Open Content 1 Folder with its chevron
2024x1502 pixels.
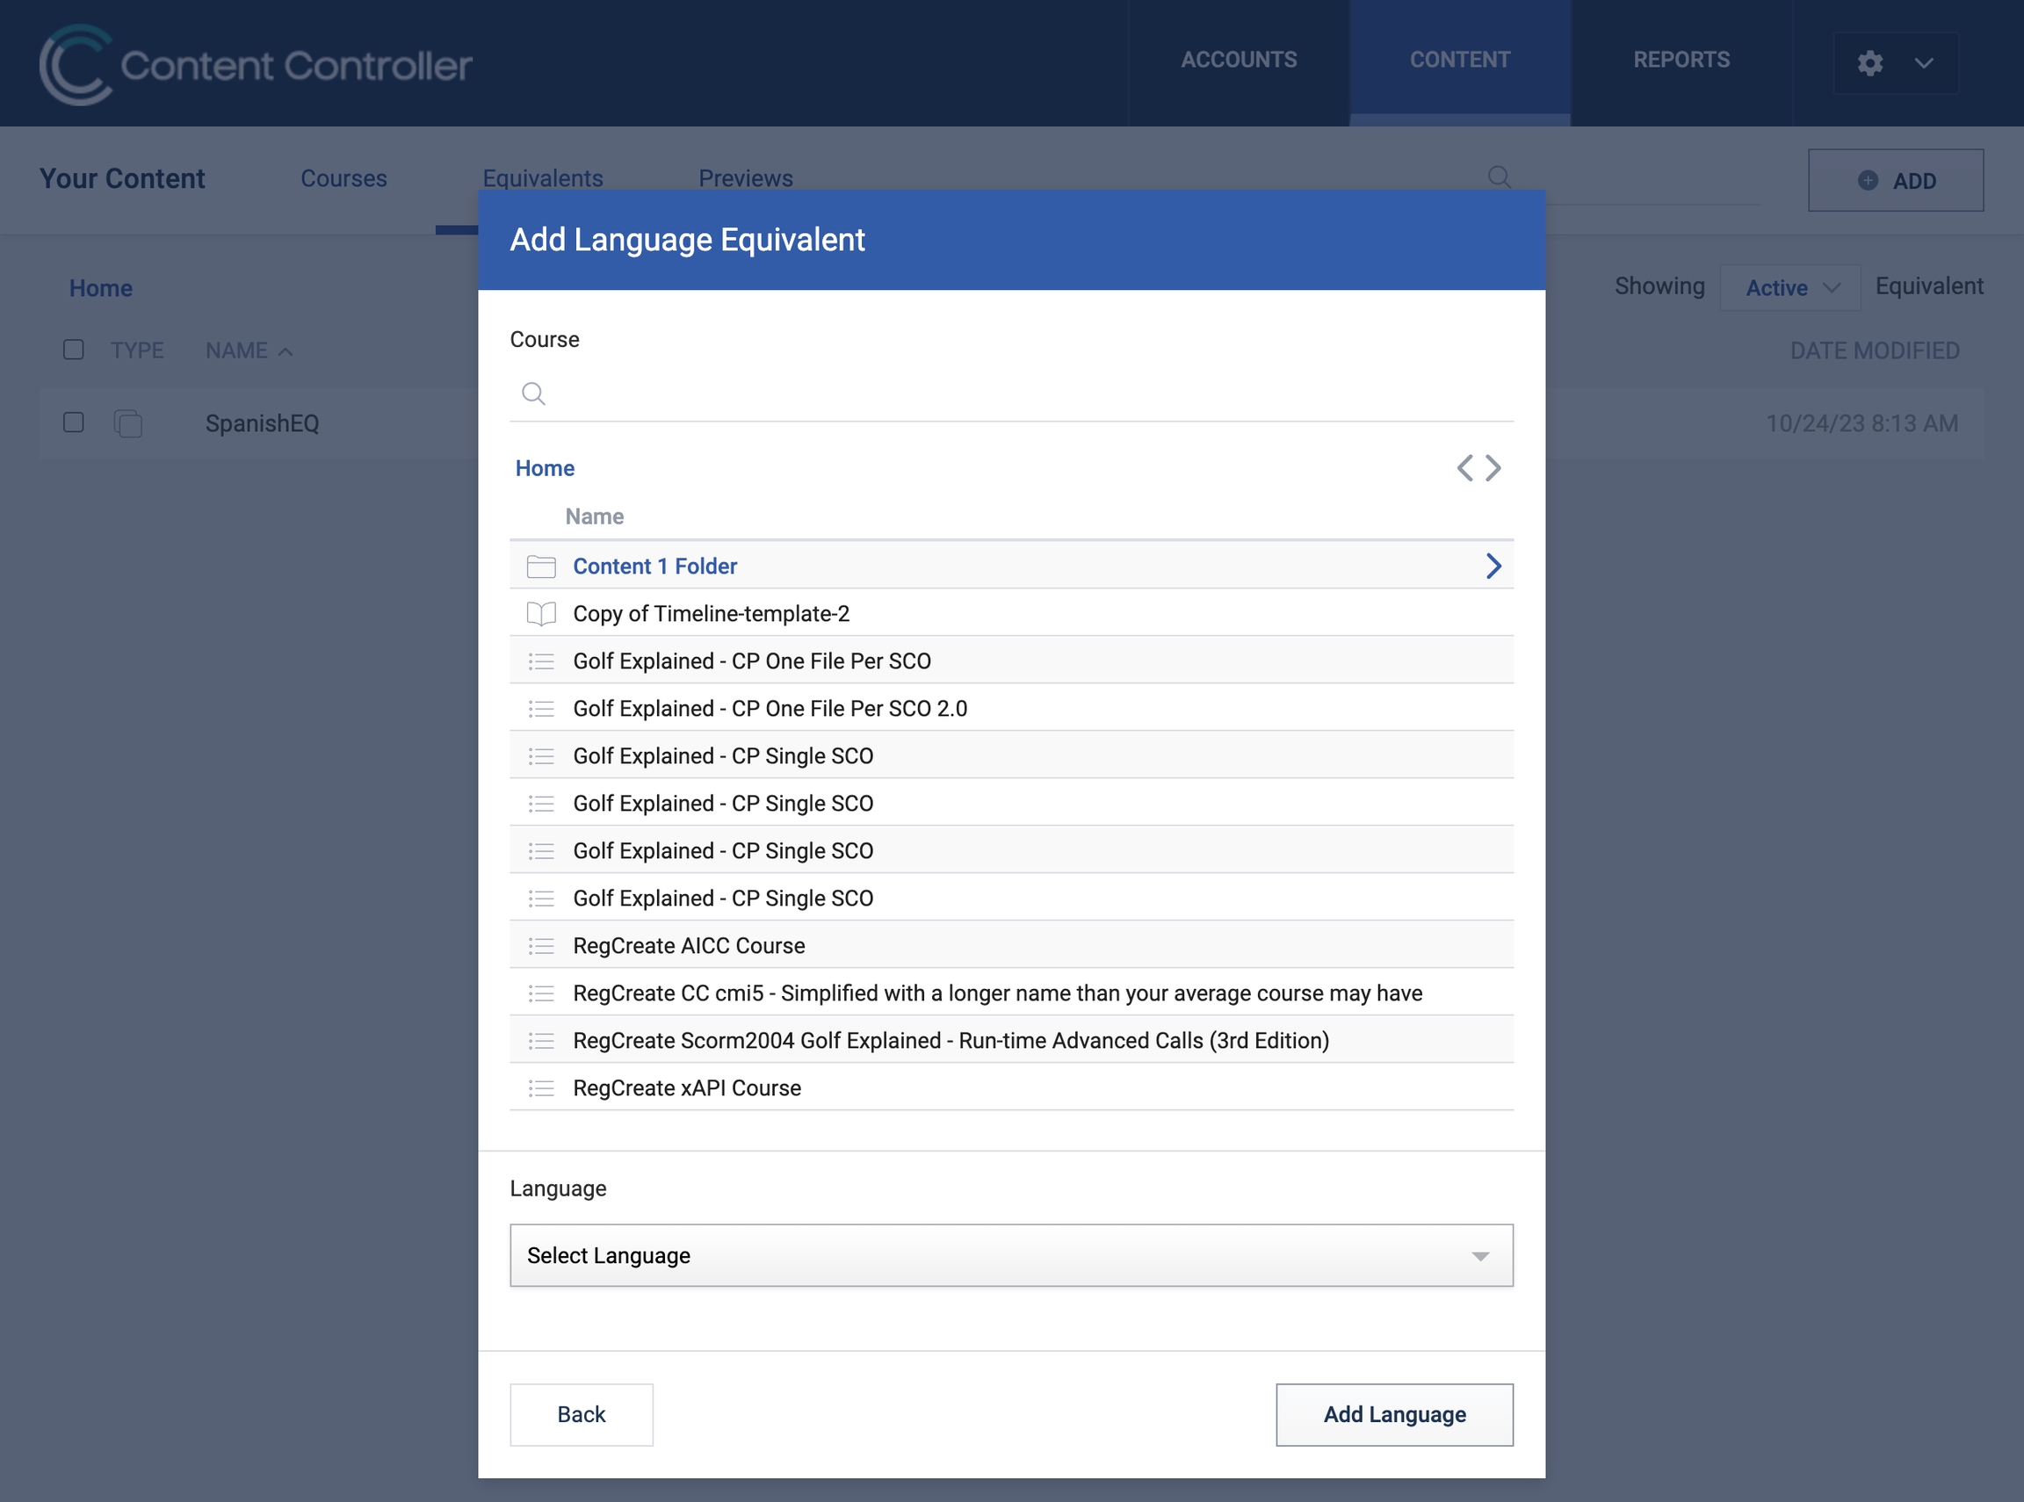tap(1493, 567)
